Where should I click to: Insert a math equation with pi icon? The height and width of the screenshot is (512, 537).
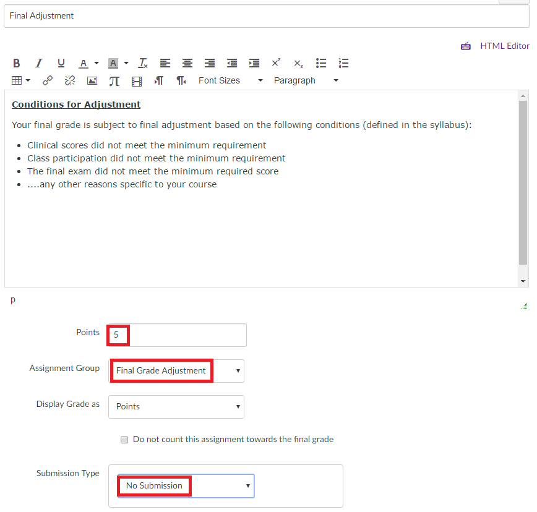[x=114, y=80]
